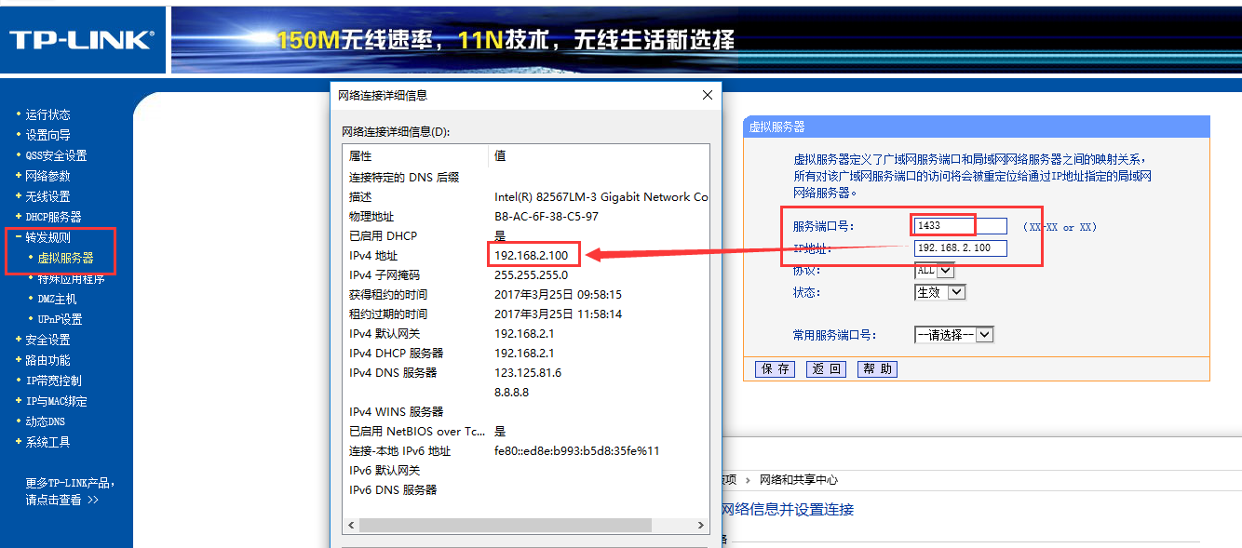Close the network connection details dialog
The image size is (1242, 548).
(707, 95)
